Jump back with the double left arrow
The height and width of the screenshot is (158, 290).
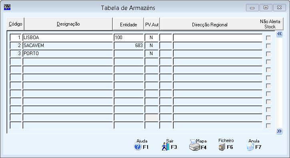pyautogui.click(x=279, y=34)
